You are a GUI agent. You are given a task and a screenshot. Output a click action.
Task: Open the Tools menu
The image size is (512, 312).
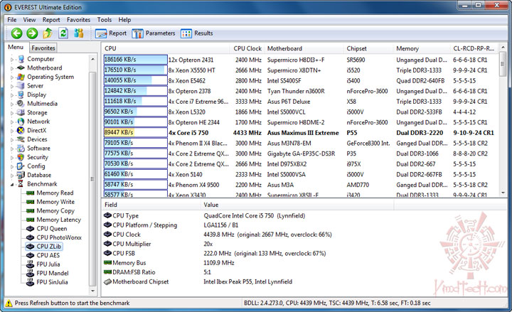click(104, 20)
